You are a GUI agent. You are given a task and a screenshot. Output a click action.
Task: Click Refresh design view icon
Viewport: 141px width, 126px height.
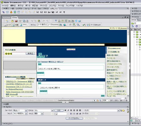(x=70, y=25)
